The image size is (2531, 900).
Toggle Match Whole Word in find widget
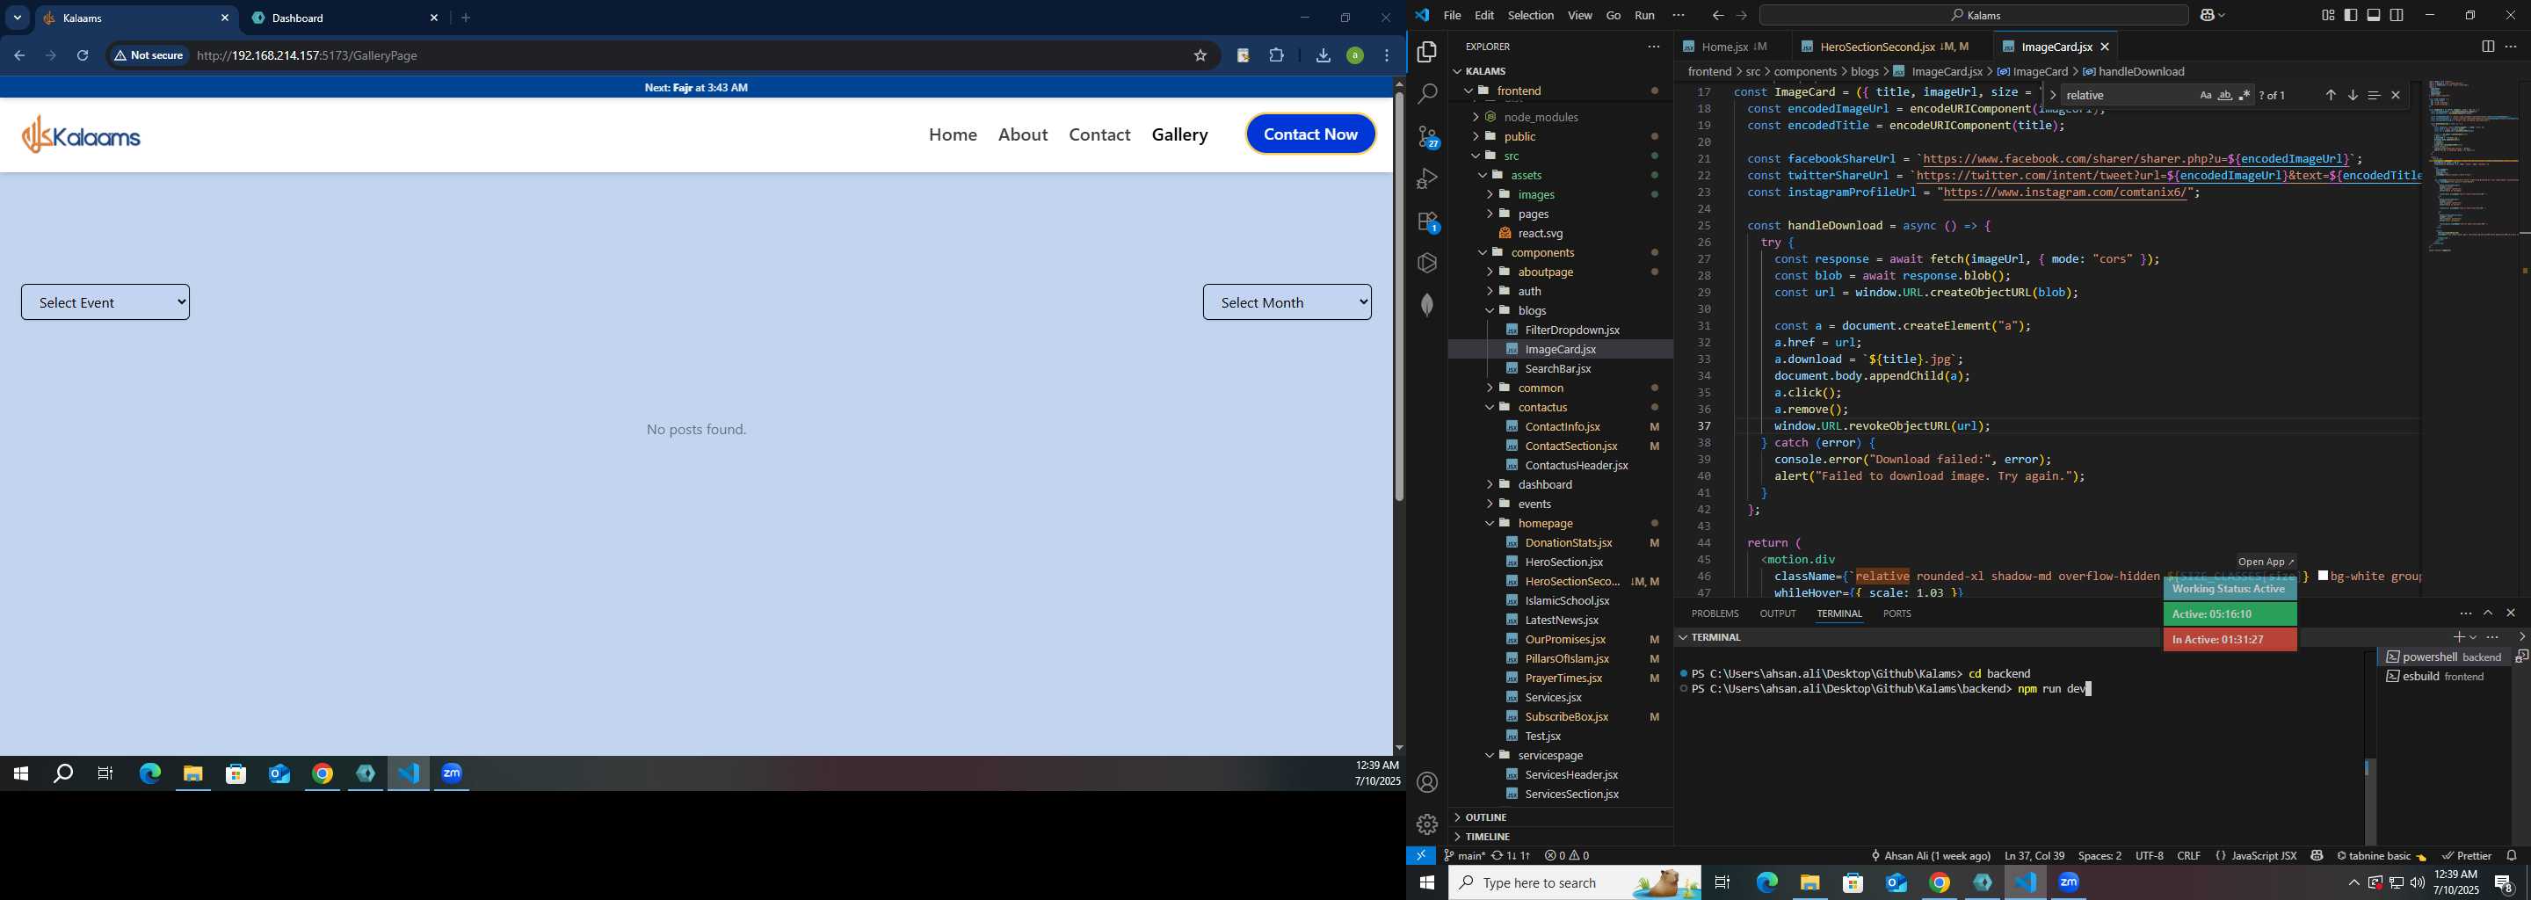click(2224, 95)
